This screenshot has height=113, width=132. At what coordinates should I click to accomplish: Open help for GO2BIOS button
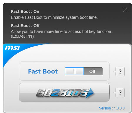click(x=120, y=93)
